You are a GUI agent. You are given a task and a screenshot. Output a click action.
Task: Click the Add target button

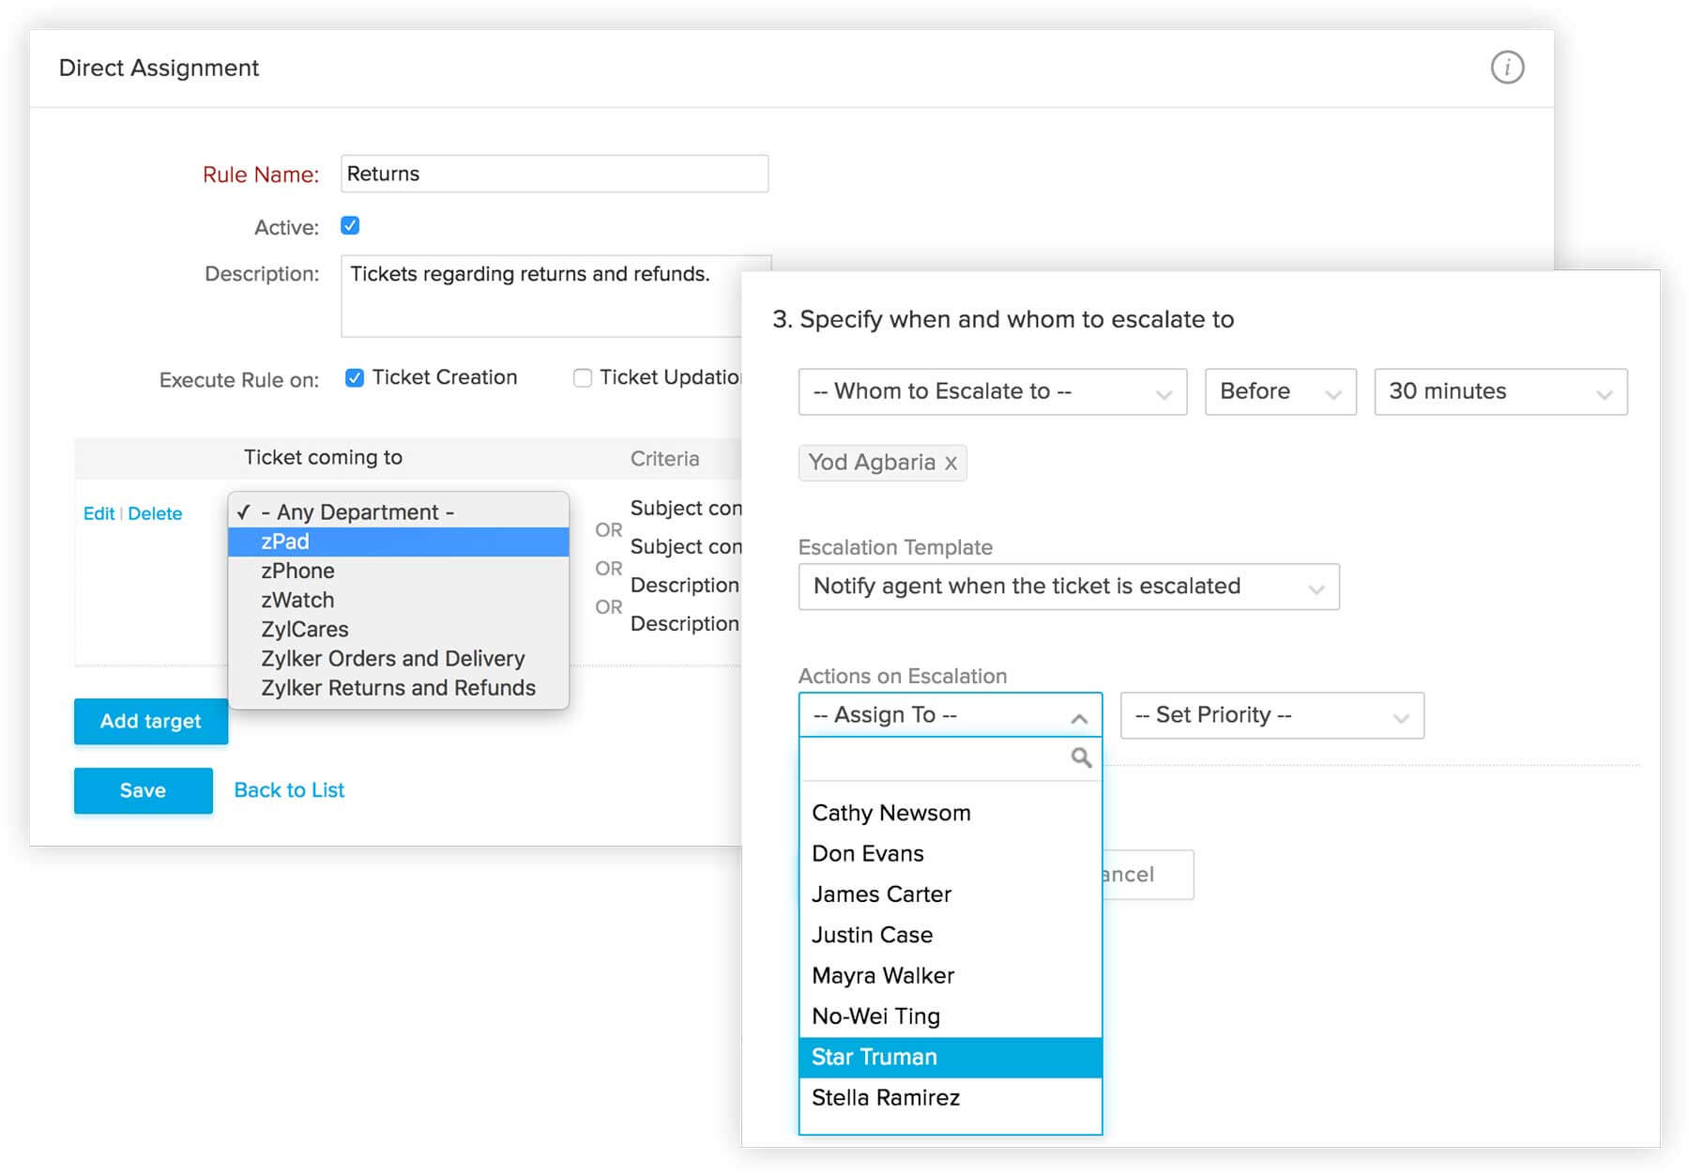150,721
